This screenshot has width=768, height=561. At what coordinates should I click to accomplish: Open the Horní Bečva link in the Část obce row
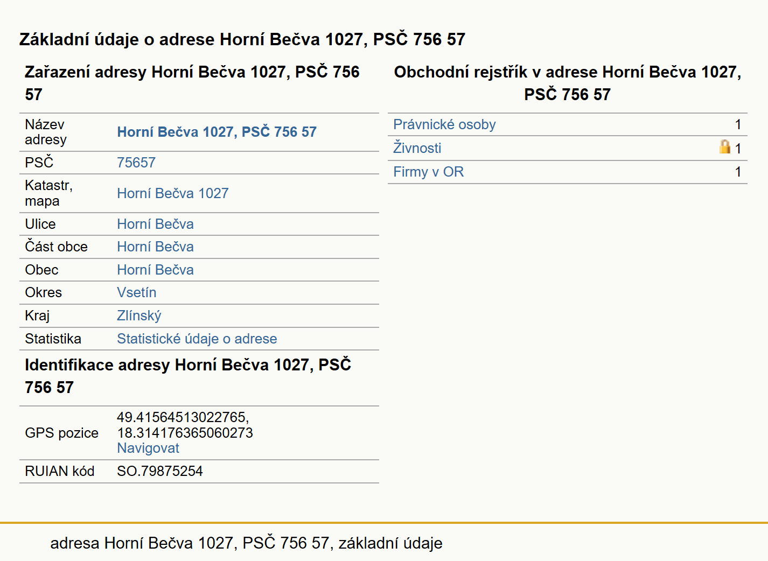(x=155, y=247)
